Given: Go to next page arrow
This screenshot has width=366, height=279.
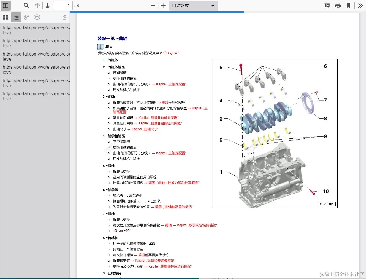Looking at the screenshot, I should pyautogui.click(x=47, y=6).
